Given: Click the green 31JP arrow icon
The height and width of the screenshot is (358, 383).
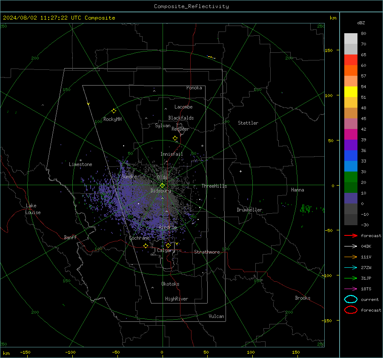Looking at the screenshot, I should (x=351, y=278).
